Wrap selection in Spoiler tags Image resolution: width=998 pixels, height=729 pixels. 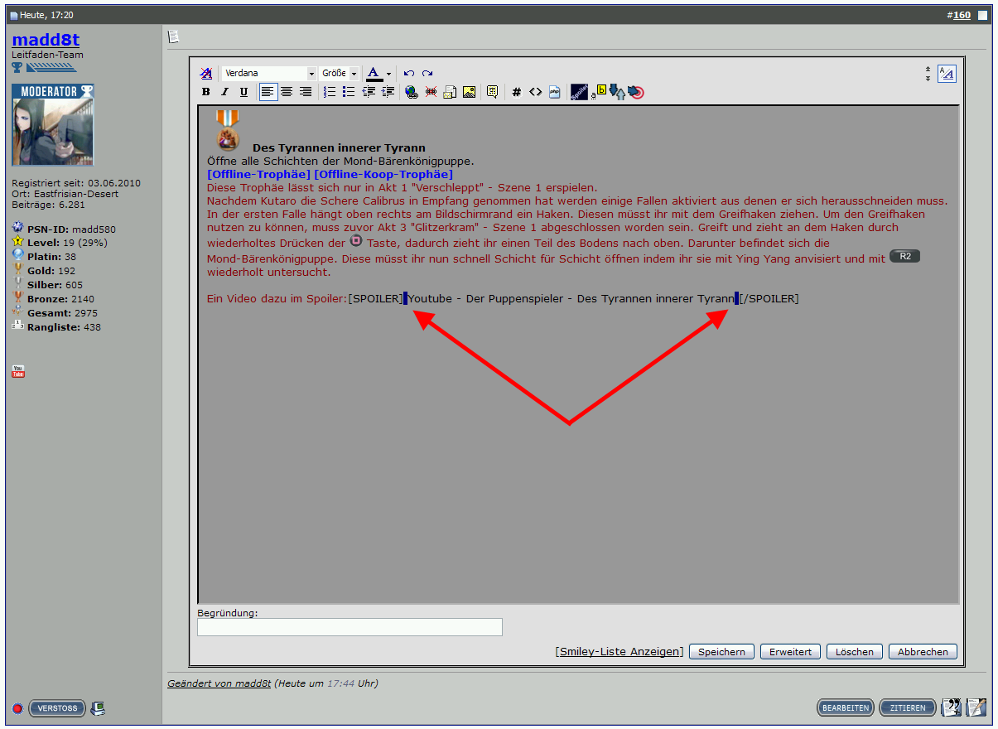[579, 92]
